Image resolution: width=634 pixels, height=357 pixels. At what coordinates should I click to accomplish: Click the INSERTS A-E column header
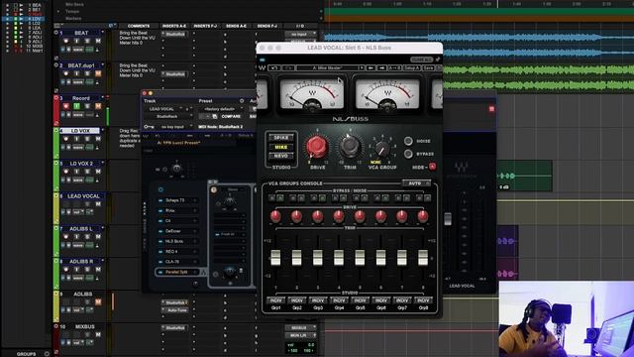click(x=174, y=26)
